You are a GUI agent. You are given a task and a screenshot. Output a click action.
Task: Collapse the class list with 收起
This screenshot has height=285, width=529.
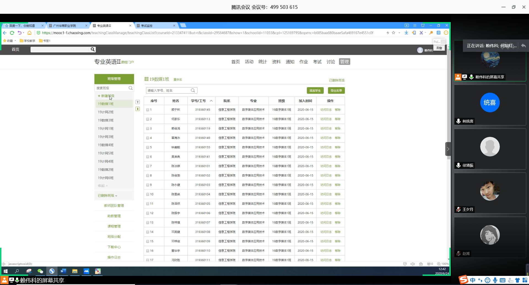click(x=103, y=186)
